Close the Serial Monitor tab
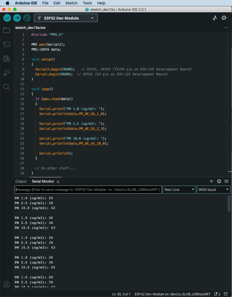Viewport: 232px width, 297px height. (x=58, y=182)
